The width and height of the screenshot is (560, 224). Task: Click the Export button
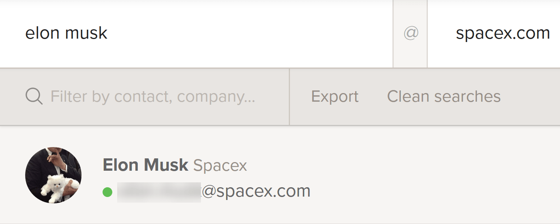click(x=335, y=97)
